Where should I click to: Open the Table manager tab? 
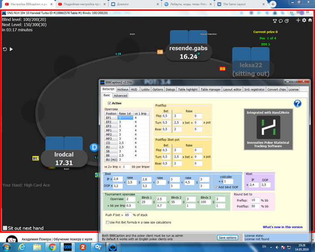point(211,90)
